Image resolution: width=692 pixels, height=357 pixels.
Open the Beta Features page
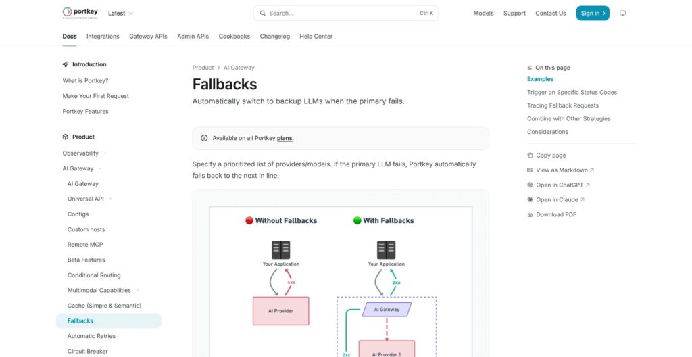pyautogui.click(x=86, y=260)
